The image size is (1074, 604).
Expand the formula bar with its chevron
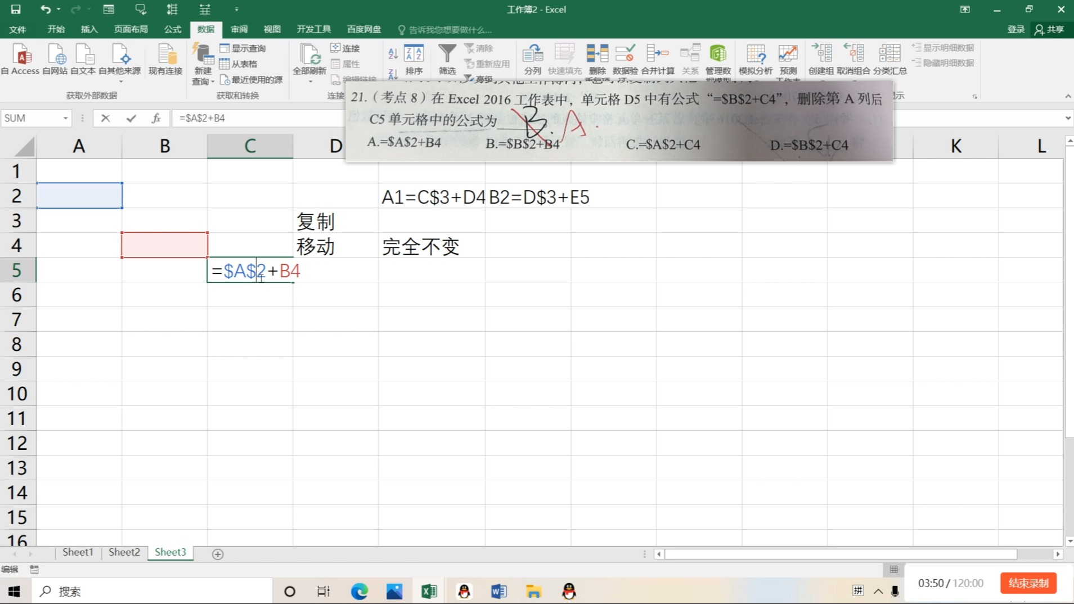pyautogui.click(x=1066, y=118)
